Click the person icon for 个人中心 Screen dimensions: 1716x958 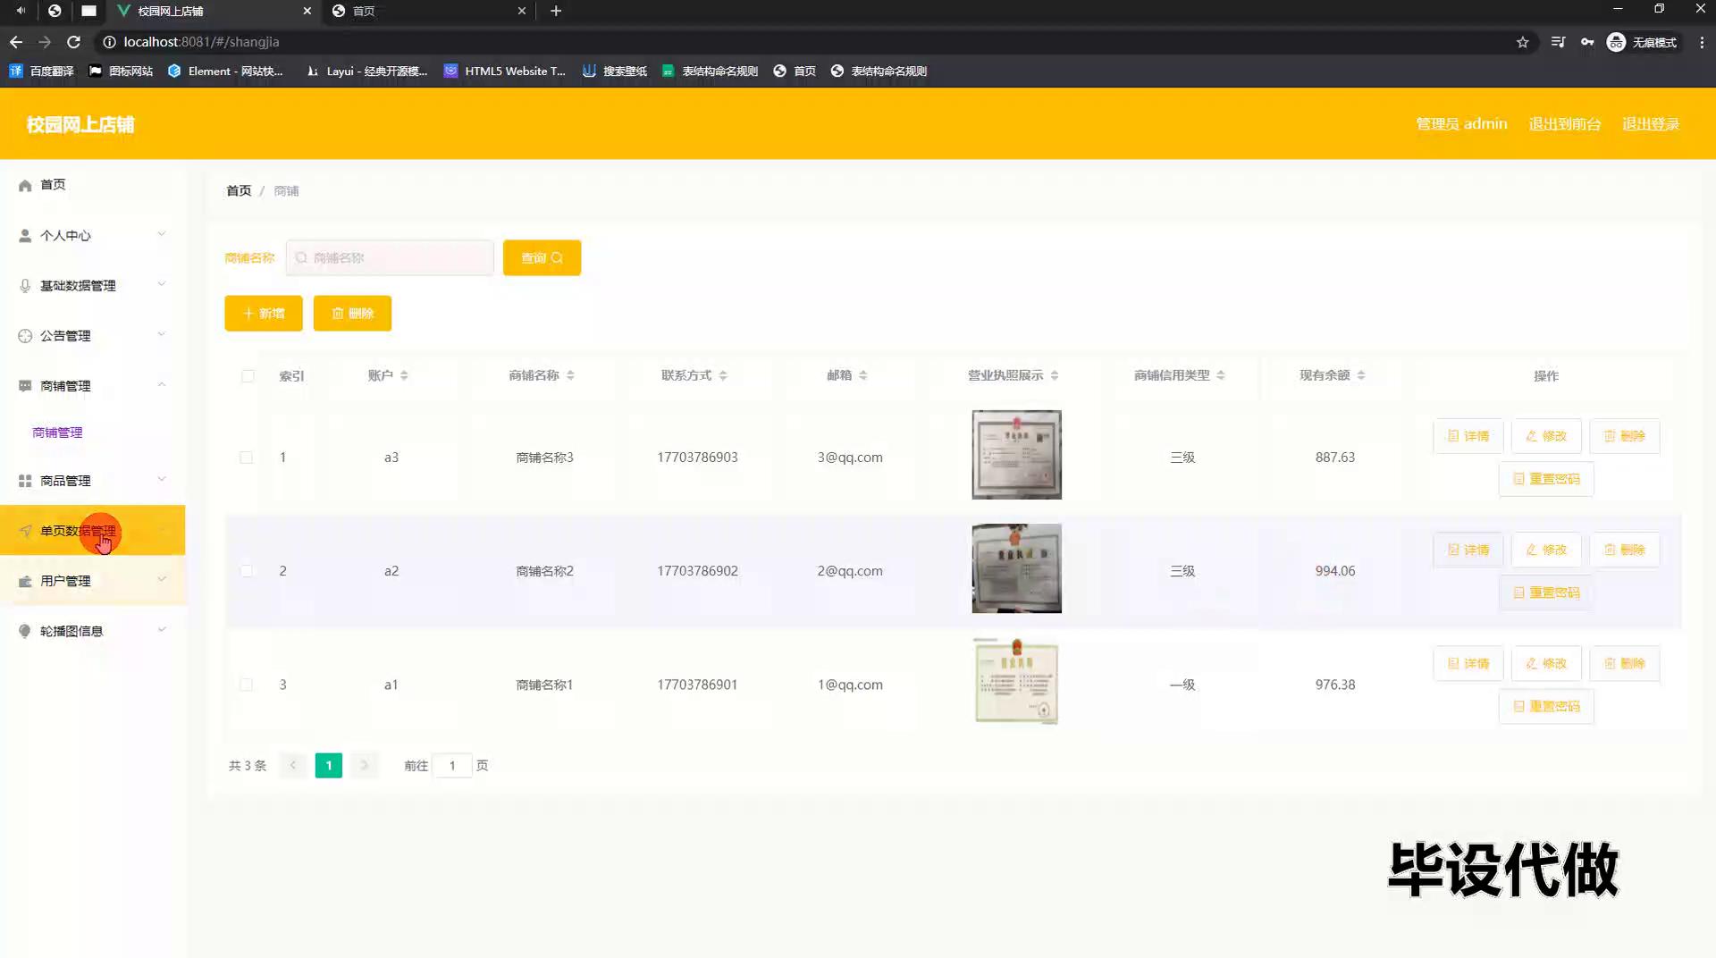[25, 236]
